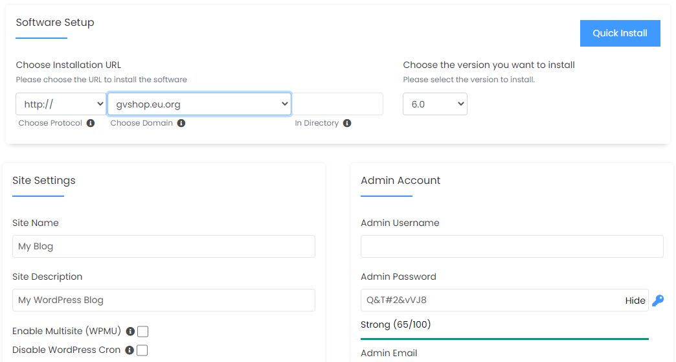This screenshot has height=362, width=676.
Task: Focus the Site Name field containing My Blog
Action: pyautogui.click(x=163, y=247)
